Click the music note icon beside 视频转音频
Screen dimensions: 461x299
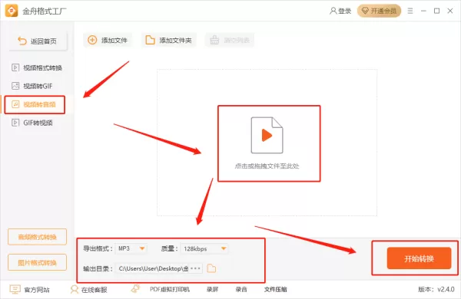click(x=15, y=104)
